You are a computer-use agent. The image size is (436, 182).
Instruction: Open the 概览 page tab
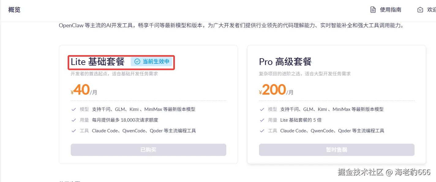click(x=14, y=10)
